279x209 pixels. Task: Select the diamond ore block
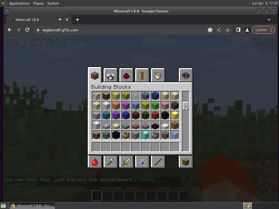[x=136, y=135]
